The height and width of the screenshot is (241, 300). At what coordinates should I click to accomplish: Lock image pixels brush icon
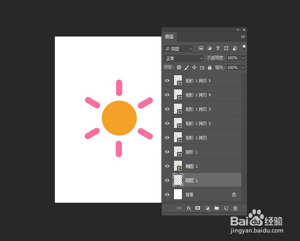pyautogui.click(x=186, y=67)
